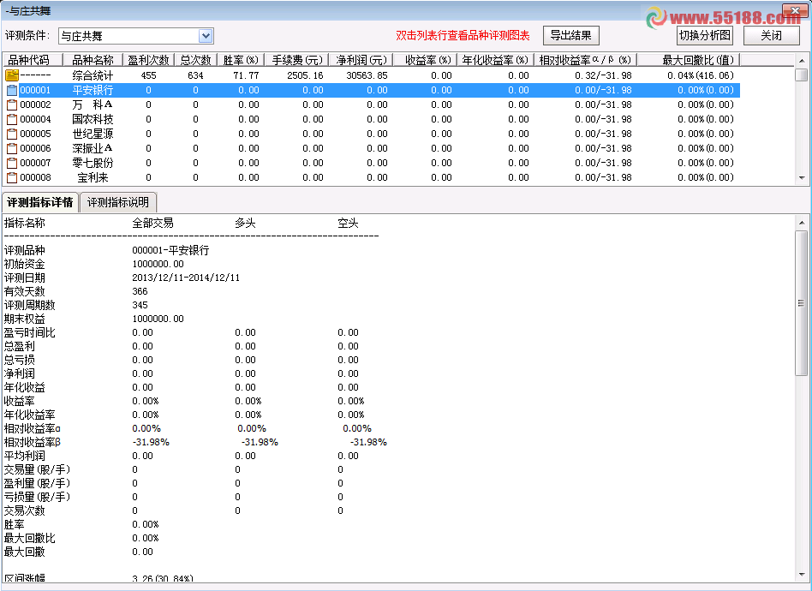
Task: Select the 宝利来 stock name
Action: click(93, 177)
